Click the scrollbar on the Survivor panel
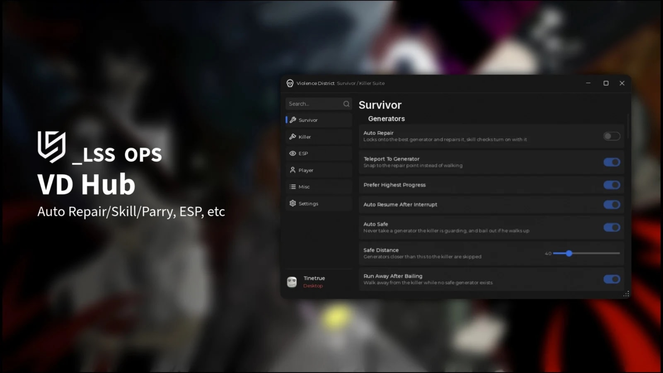 (x=628, y=126)
